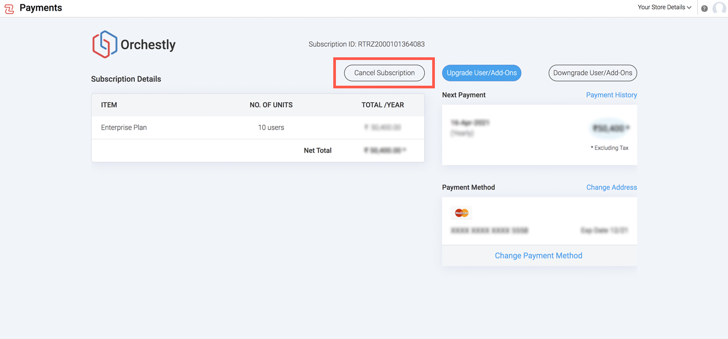Click the Orchestly logo icon
The width and height of the screenshot is (728, 339).
click(x=104, y=44)
